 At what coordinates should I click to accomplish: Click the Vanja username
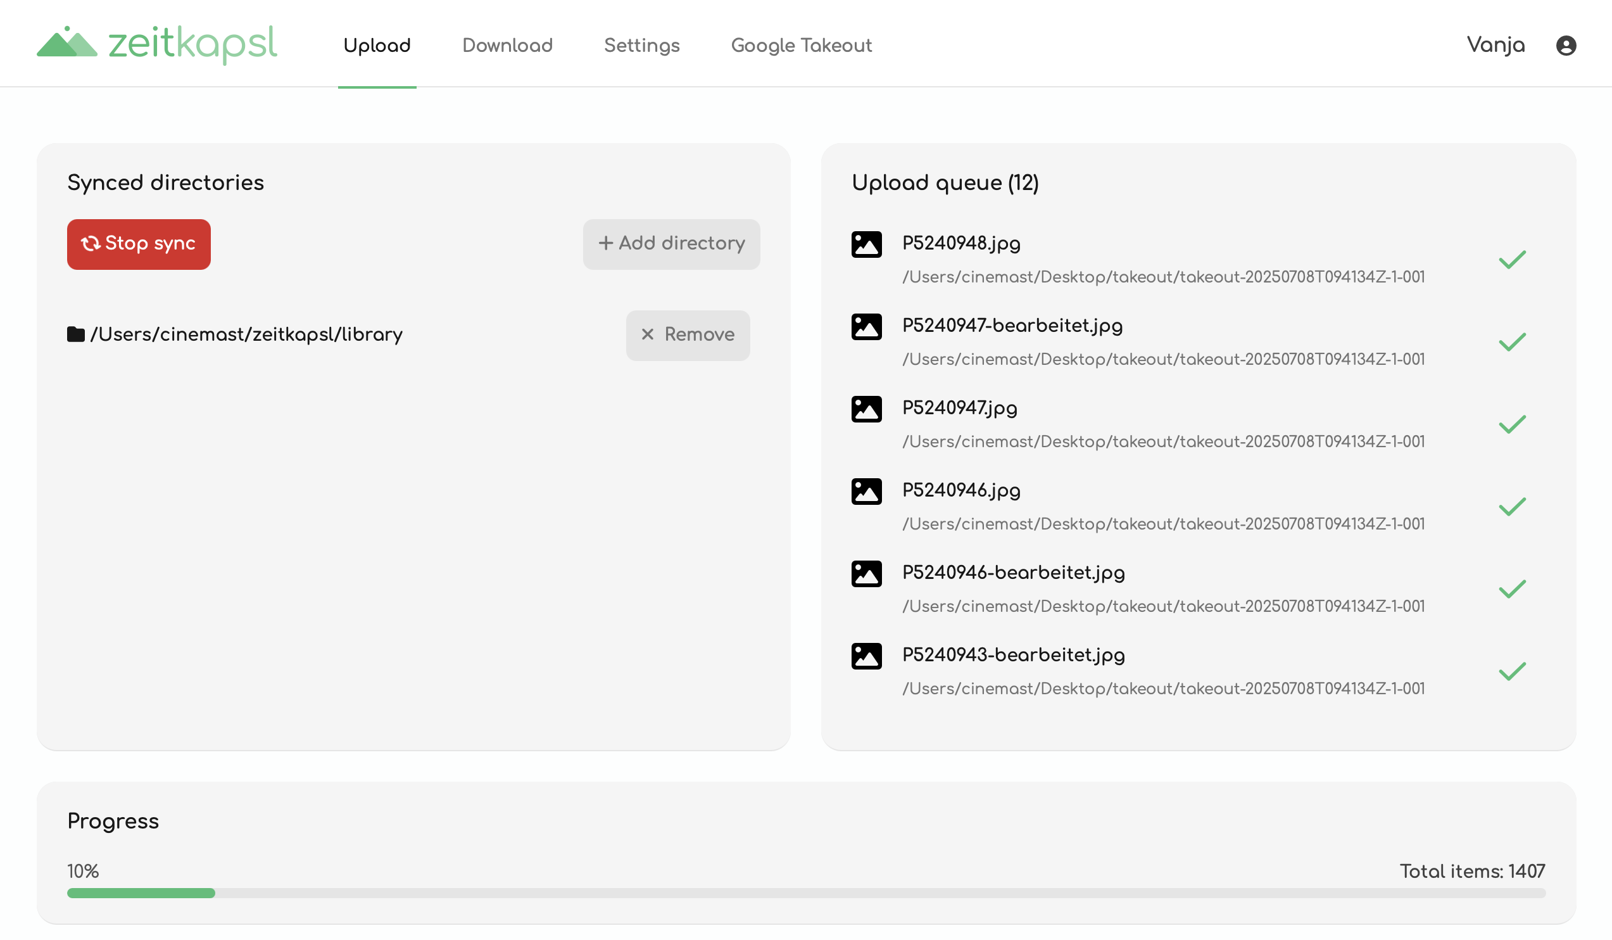[1496, 46]
